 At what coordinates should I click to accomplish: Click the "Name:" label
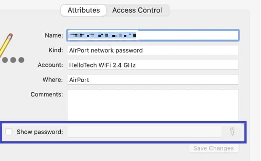pos(54,35)
